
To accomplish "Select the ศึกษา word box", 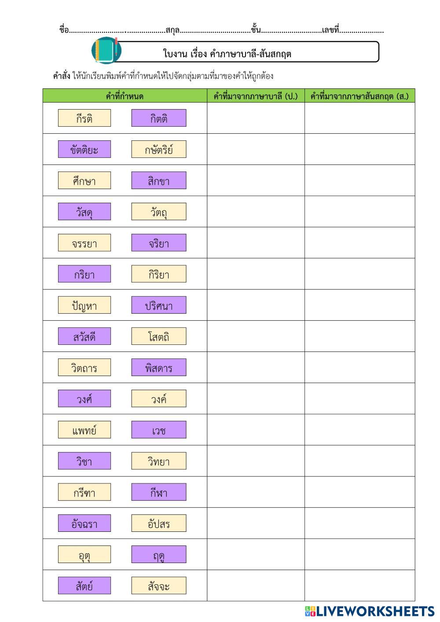I will [84, 181].
